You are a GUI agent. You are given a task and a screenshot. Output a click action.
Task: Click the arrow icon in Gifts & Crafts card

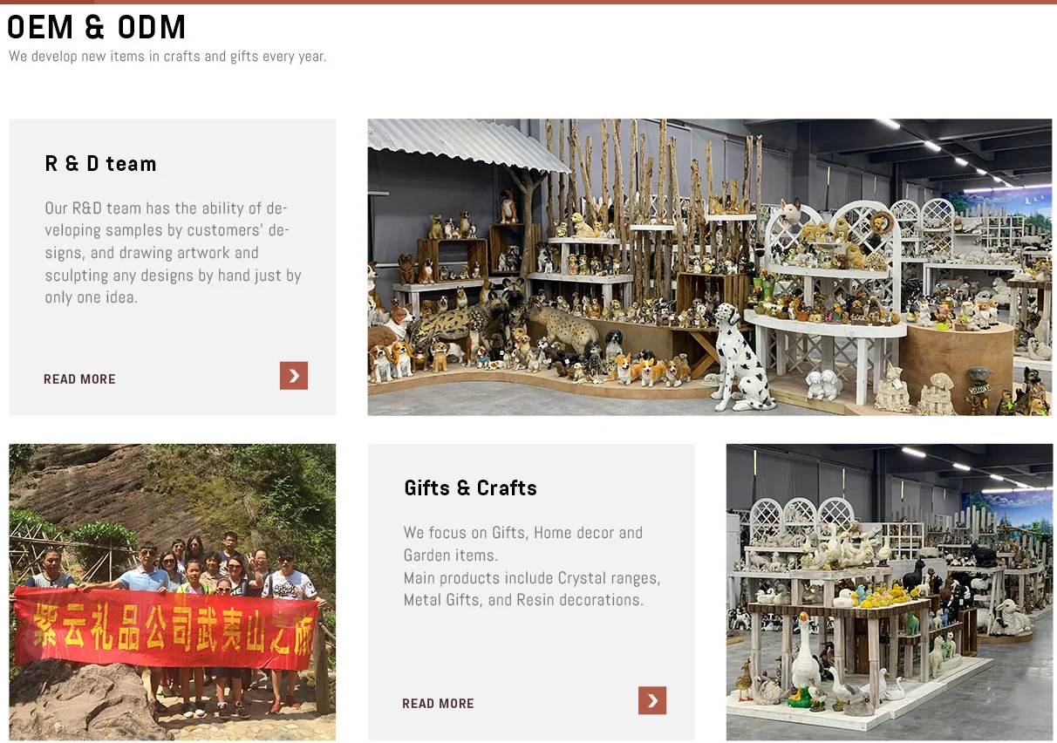652,700
